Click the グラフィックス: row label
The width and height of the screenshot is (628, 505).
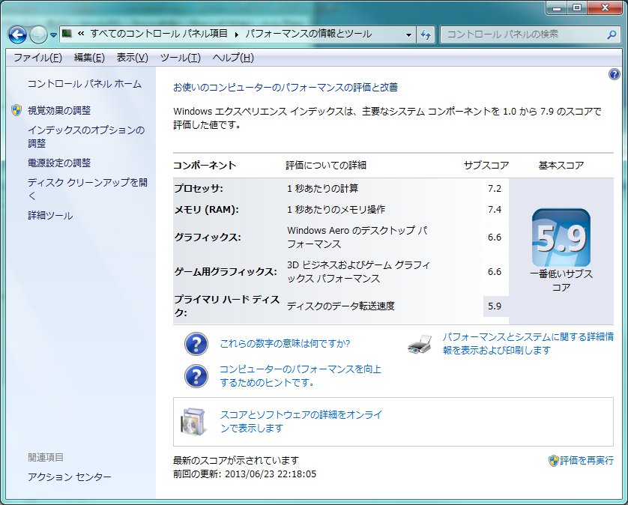[x=208, y=238]
